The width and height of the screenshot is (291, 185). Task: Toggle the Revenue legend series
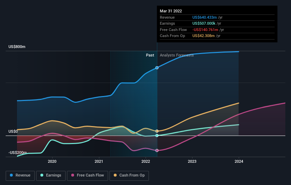pos(20,175)
